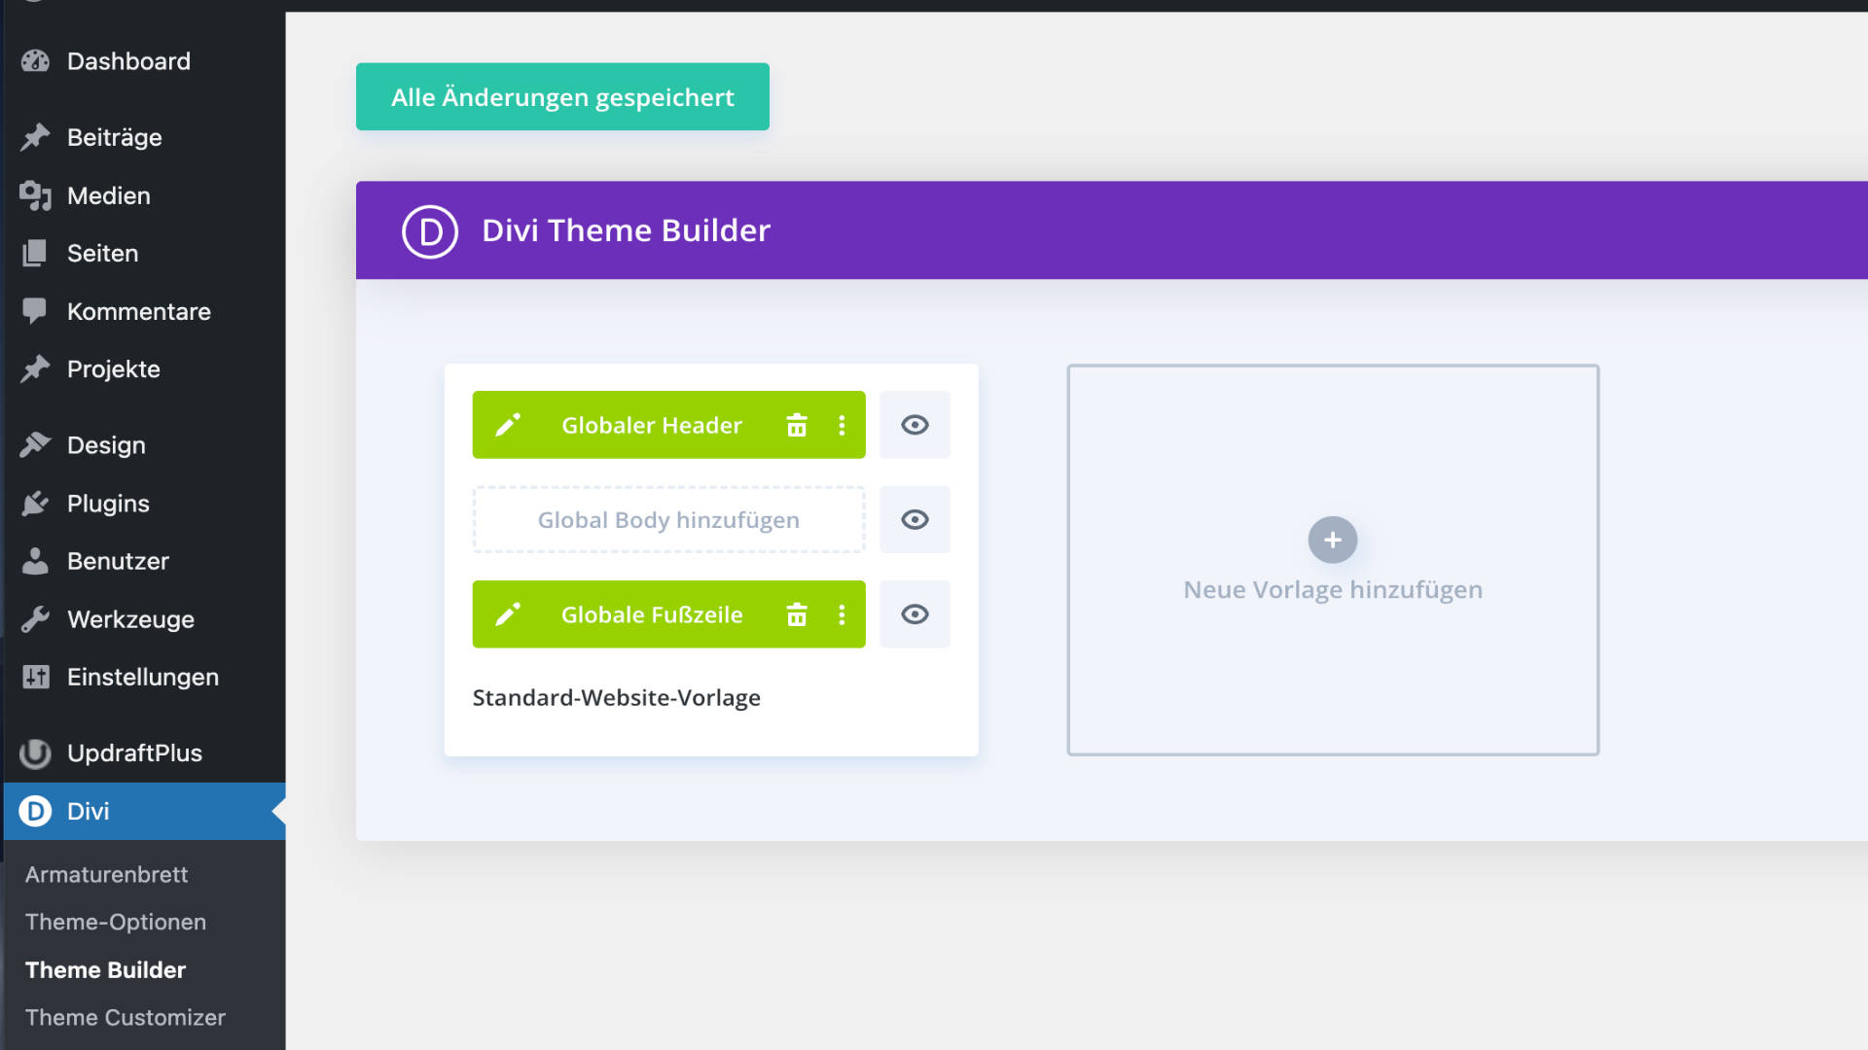Image resolution: width=1868 pixels, height=1050 pixels.
Task: Delete Globale Fußzeile using trash icon
Action: pos(797,614)
